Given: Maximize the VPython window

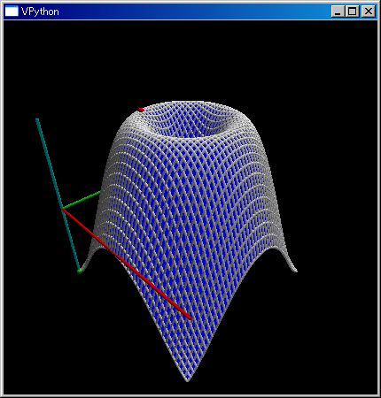Looking at the screenshot, I should point(352,11).
